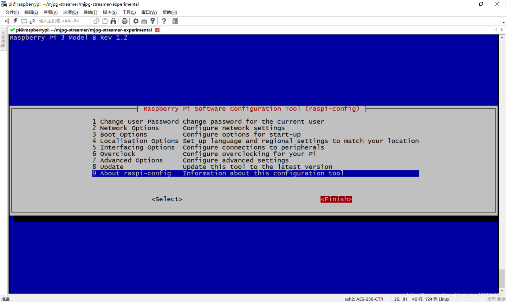
Task: Select '4 Localisation Options' menu row
Action: [255, 141]
